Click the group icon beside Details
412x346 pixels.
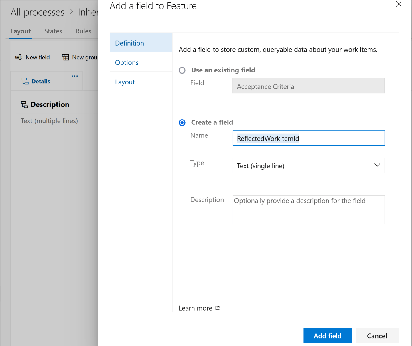(25, 81)
